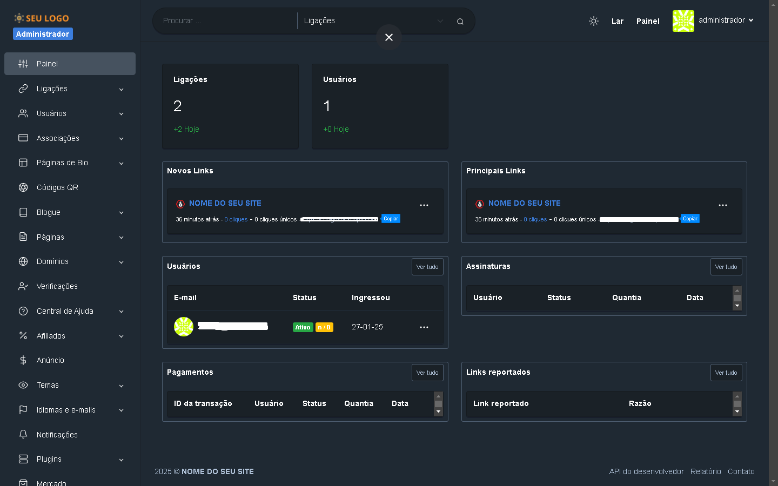
Task: Click Ver tudo in the Pagamentos panel
Action: [427, 373]
